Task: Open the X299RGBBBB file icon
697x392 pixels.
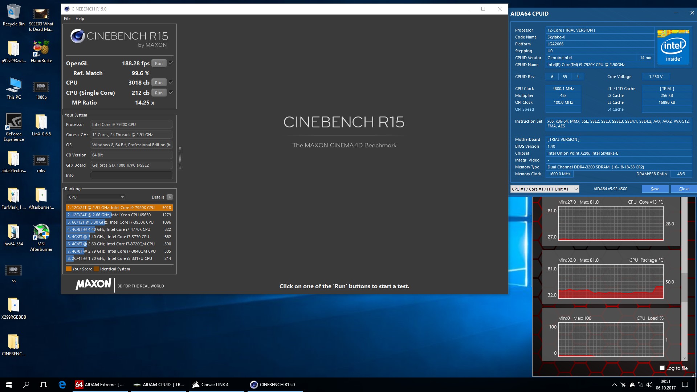Action: (x=14, y=308)
